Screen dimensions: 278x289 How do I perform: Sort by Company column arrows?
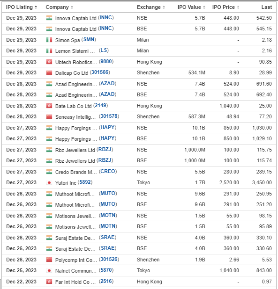(72, 7)
